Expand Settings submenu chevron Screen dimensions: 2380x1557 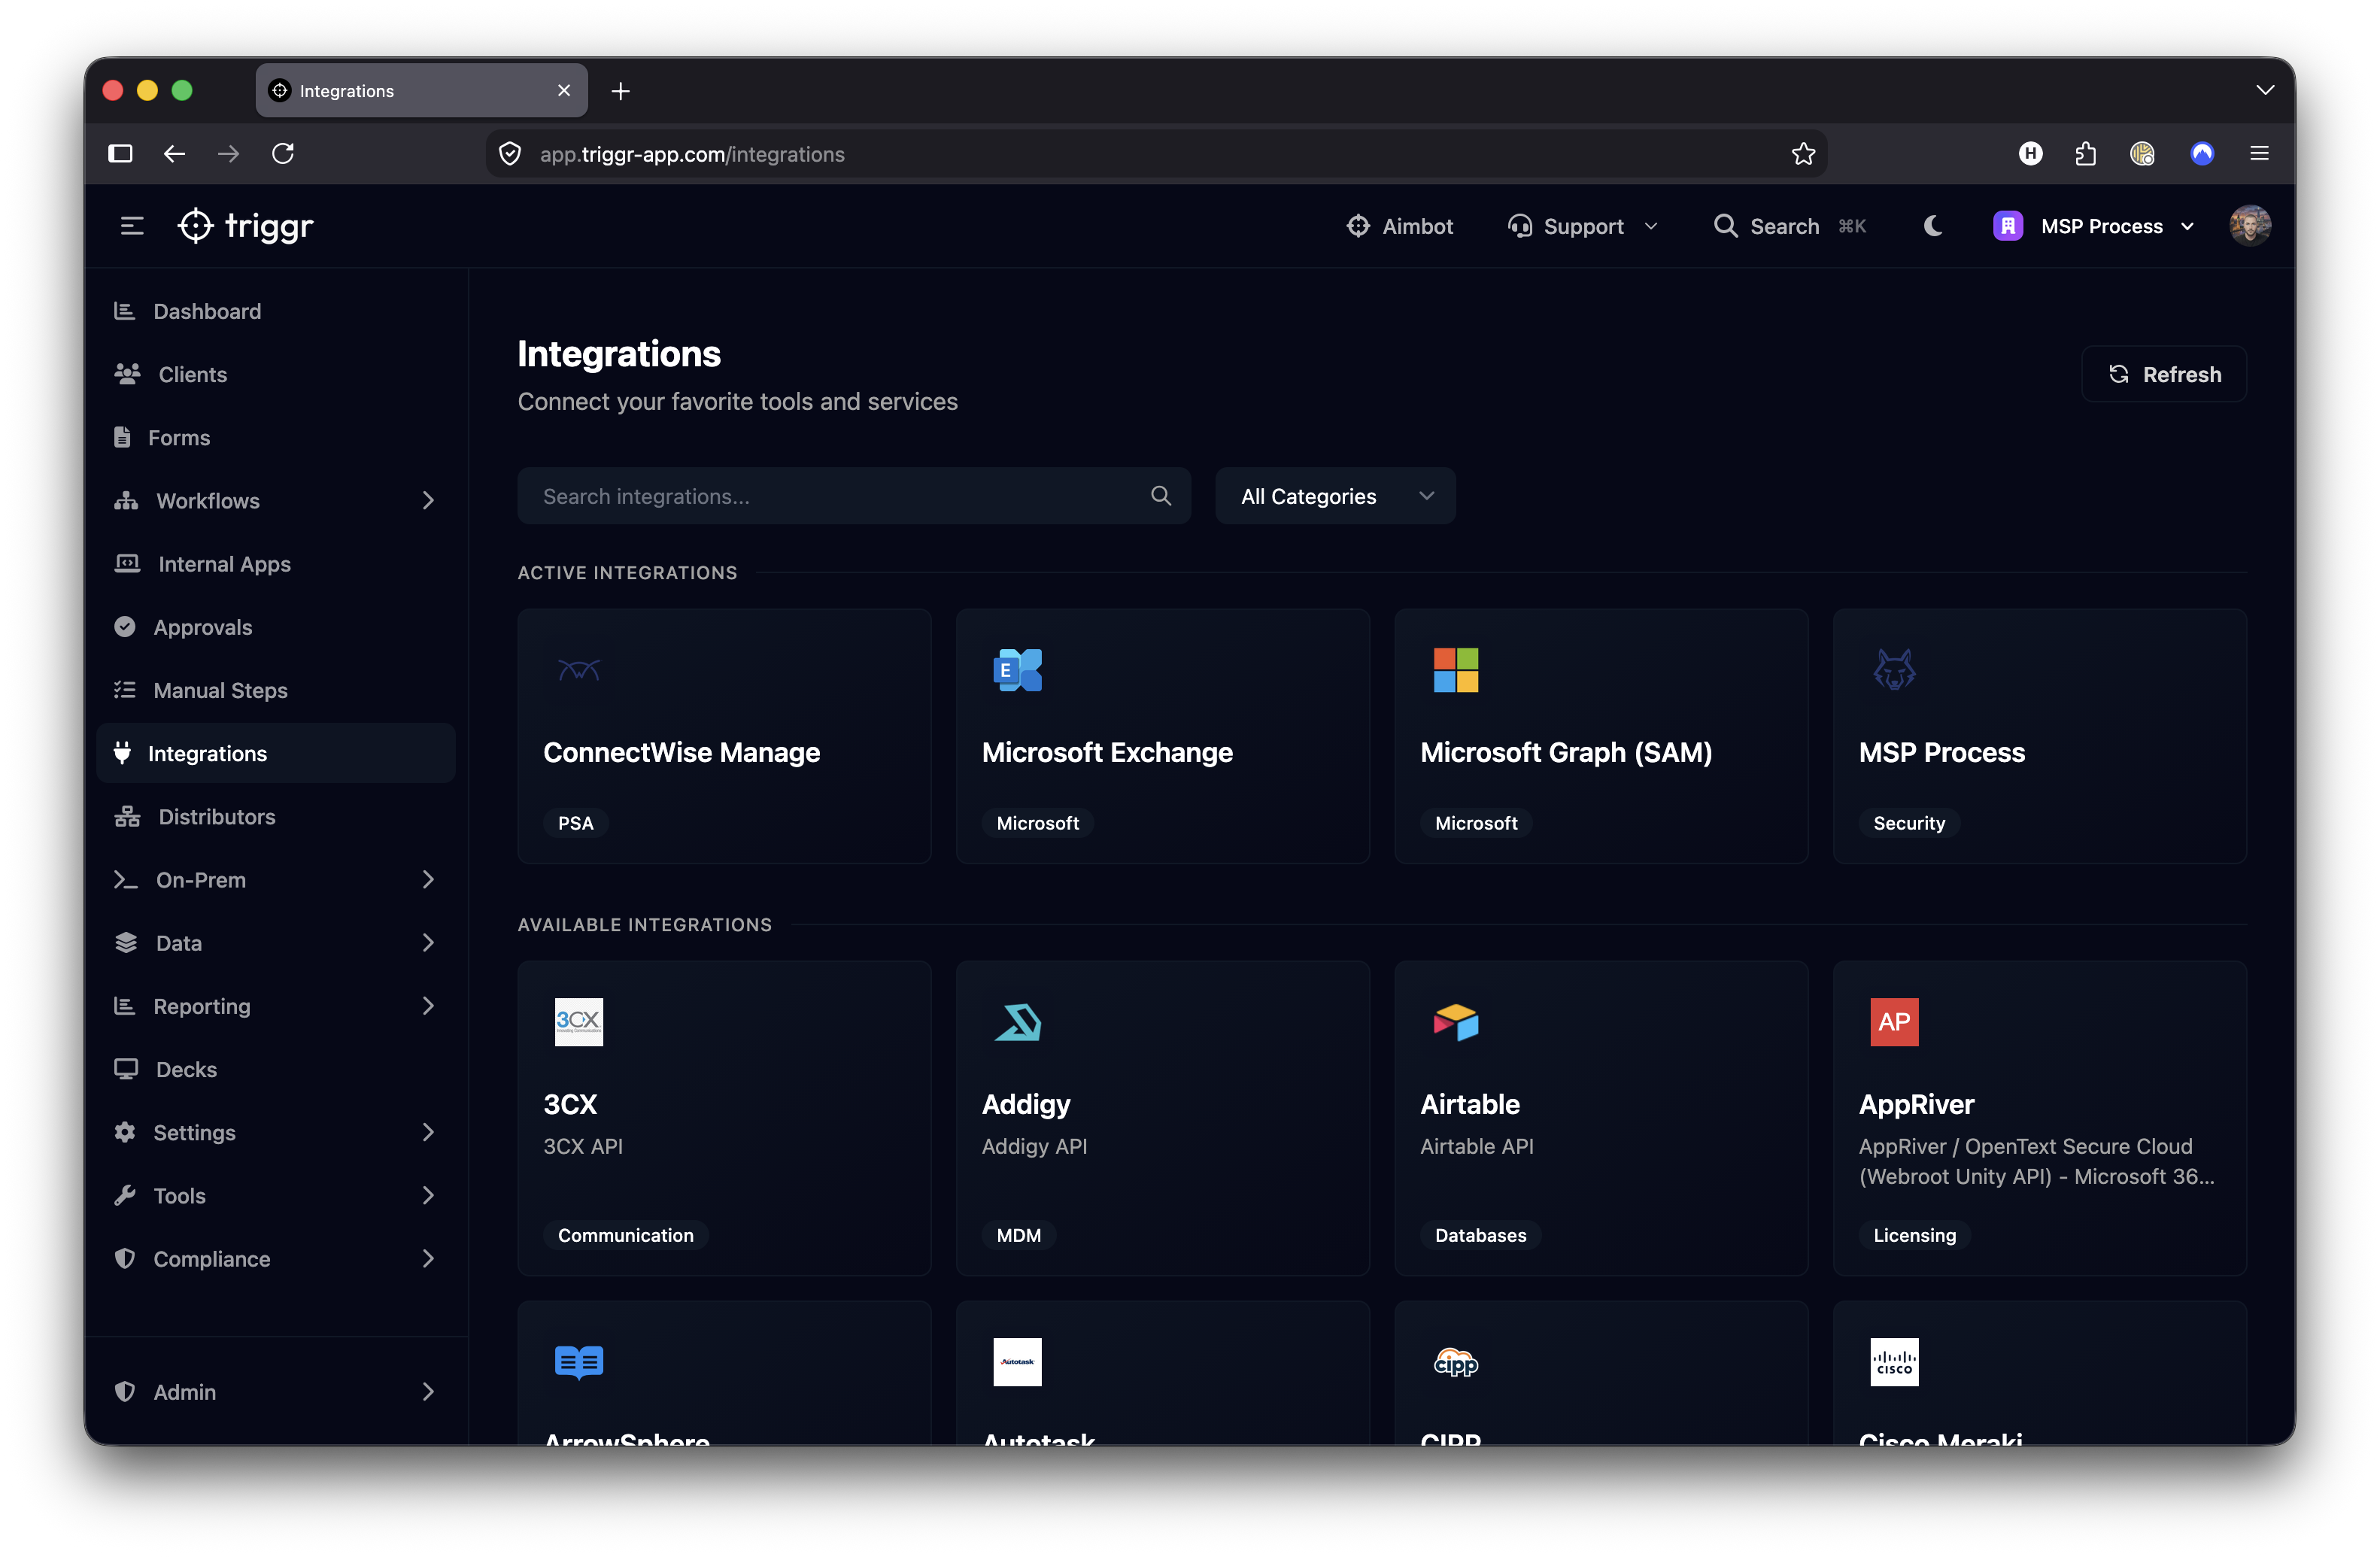click(428, 1132)
